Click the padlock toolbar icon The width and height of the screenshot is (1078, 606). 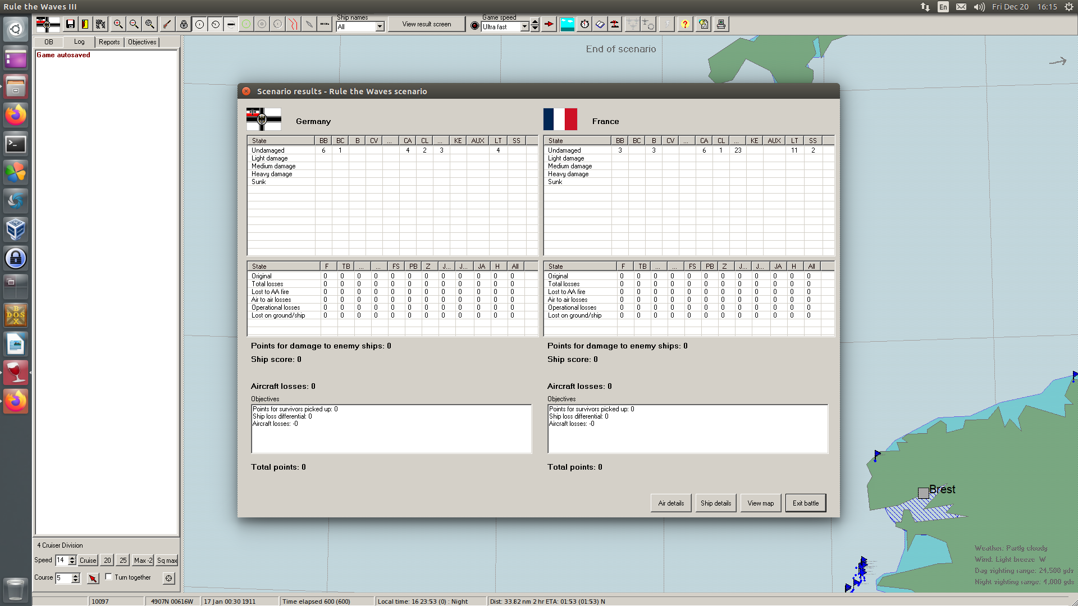point(184,24)
